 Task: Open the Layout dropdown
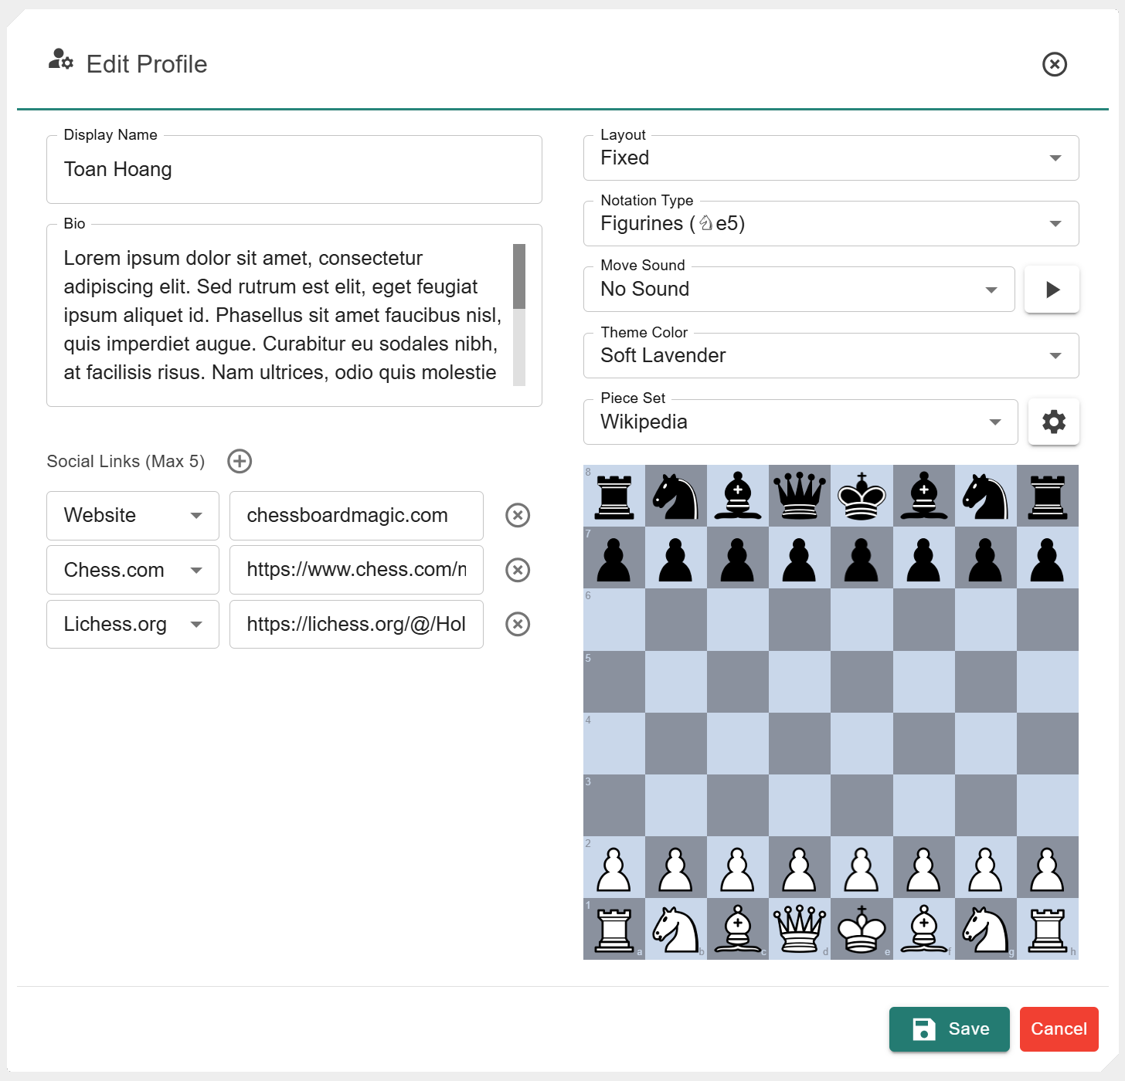(x=831, y=158)
